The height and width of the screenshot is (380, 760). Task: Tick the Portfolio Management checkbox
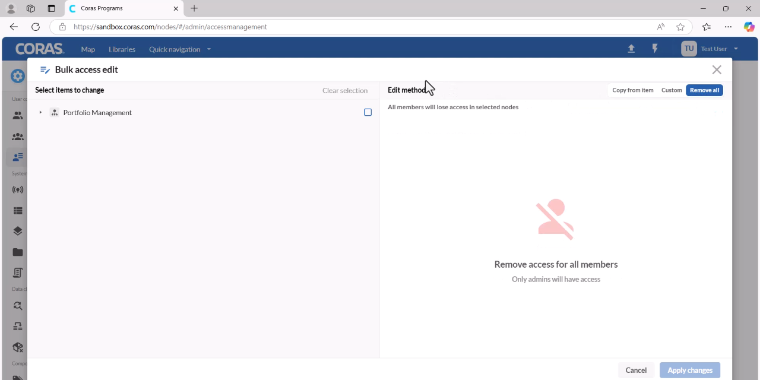click(368, 112)
